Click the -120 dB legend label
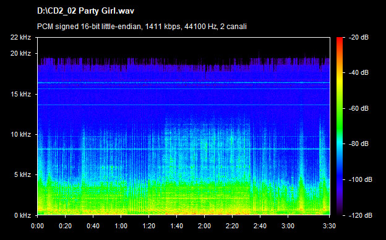Viewport: 386px width, 240px height. pyautogui.click(x=361, y=215)
